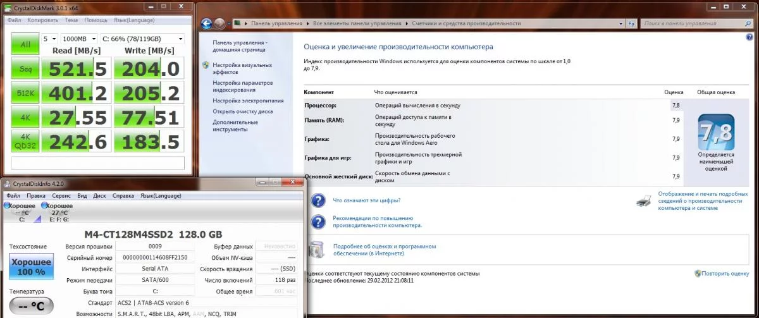Viewport: 759px width, 318px height.
Task: Click shield icon beside visual effects setting
Action: point(206,65)
